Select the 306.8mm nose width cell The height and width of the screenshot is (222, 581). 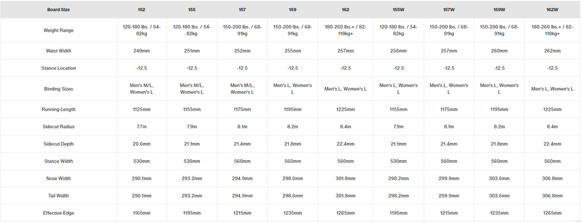pyautogui.click(x=553, y=179)
